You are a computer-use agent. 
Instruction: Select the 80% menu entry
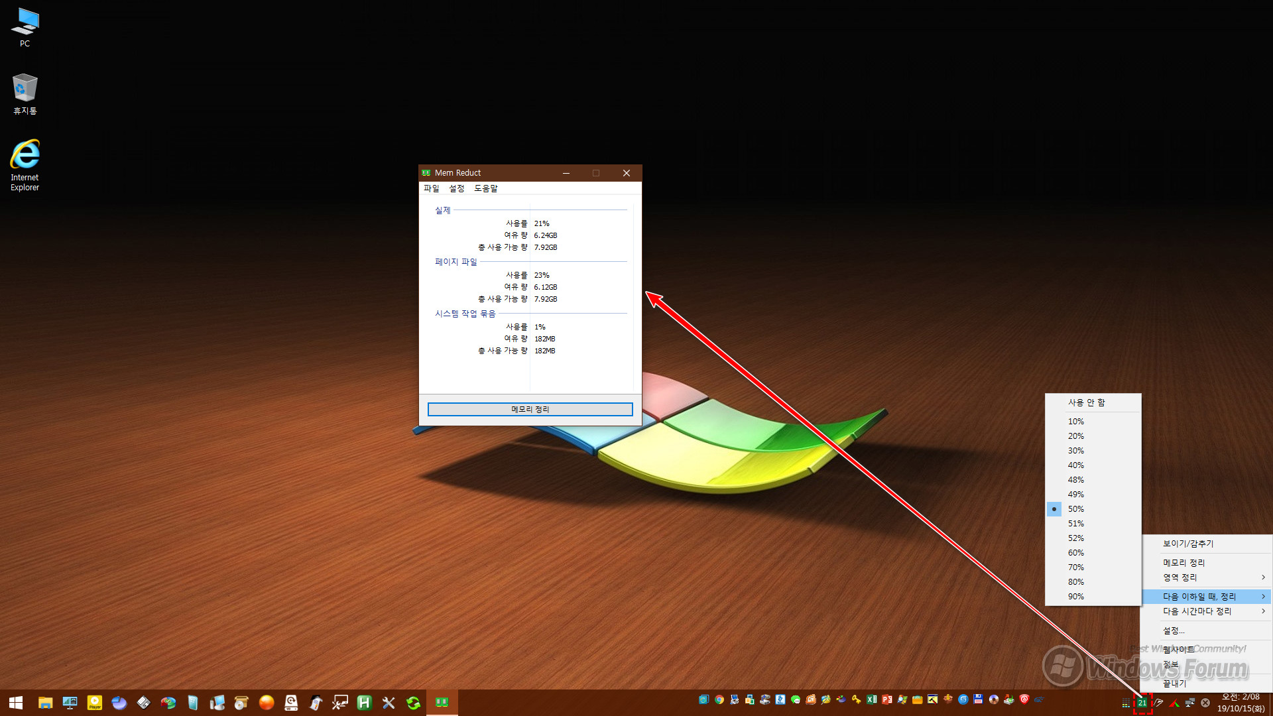coord(1093,582)
